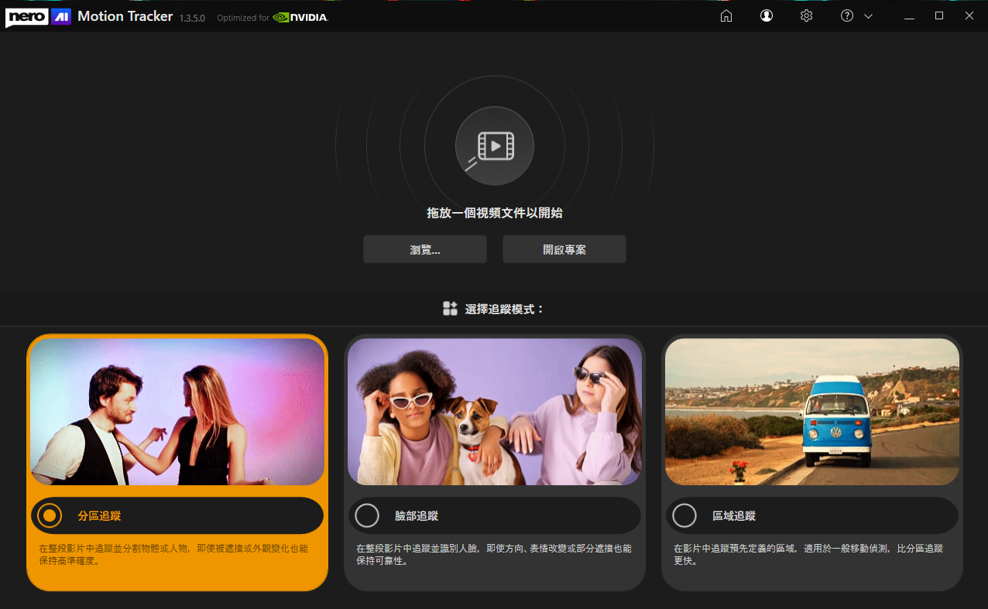Image resolution: width=988 pixels, height=609 pixels.
Task: Click the tracking mode grid icon
Action: point(450,309)
